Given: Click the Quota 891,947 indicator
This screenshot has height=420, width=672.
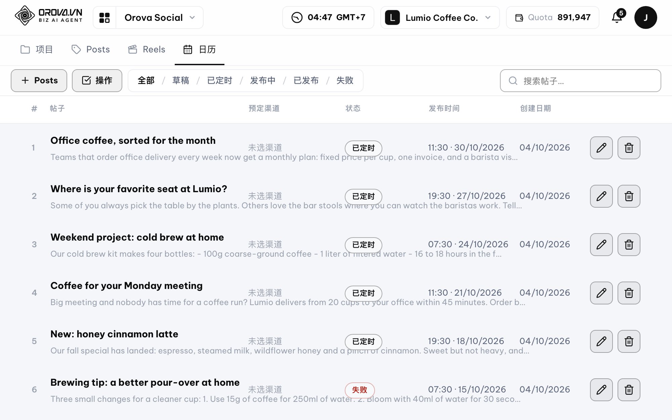Looking at the screenshot, I should [x=553, y=17].
